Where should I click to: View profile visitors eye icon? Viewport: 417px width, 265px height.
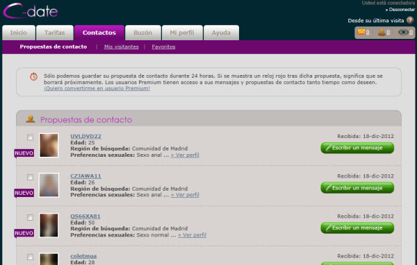point(403,32)
